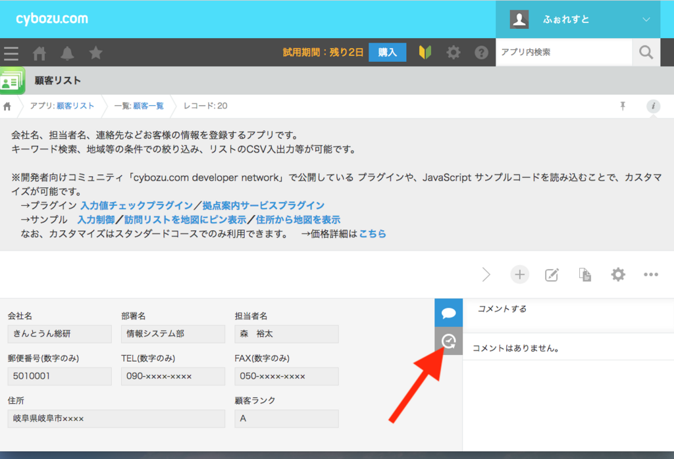Toggle the comment panel speech bubble
The width and height of the screenshot is (674, 459).
point(449,312)
